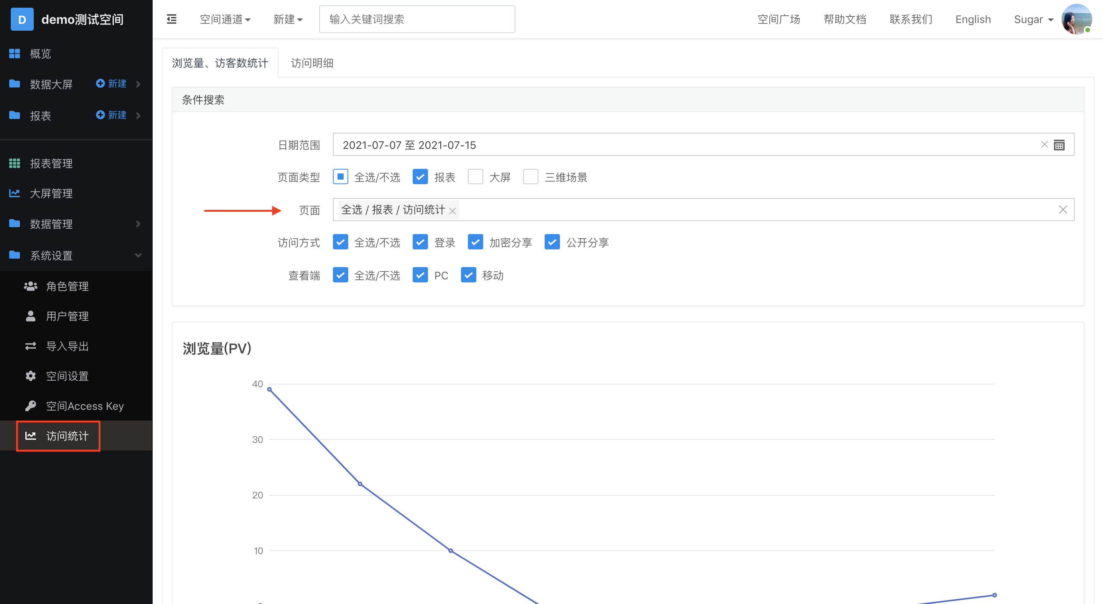Viewport: 1103px width, 604px height.
Task: Open 新建 dropdown in top bar
Action: point(288,19)
